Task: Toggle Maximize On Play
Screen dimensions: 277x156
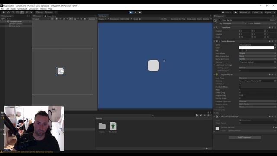Action: 178,19
